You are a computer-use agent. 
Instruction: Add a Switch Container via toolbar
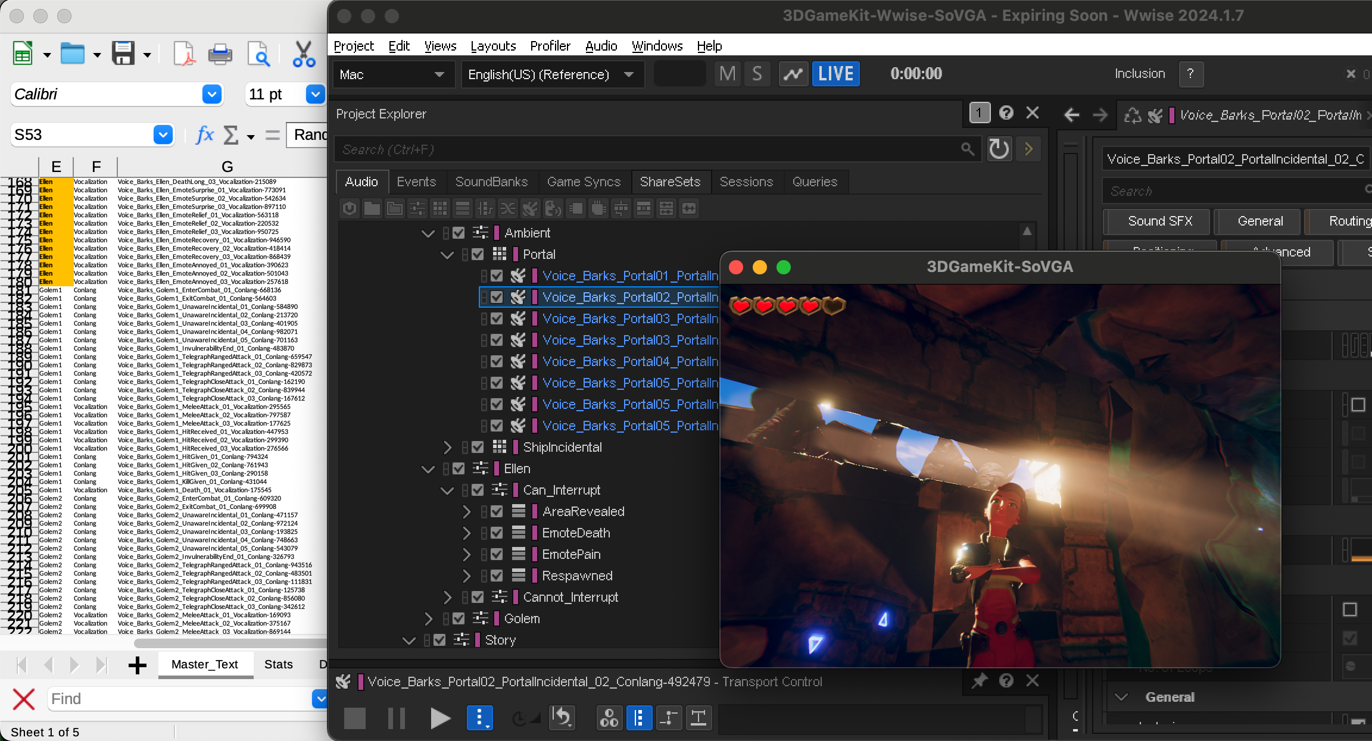(x=485, y=208)
